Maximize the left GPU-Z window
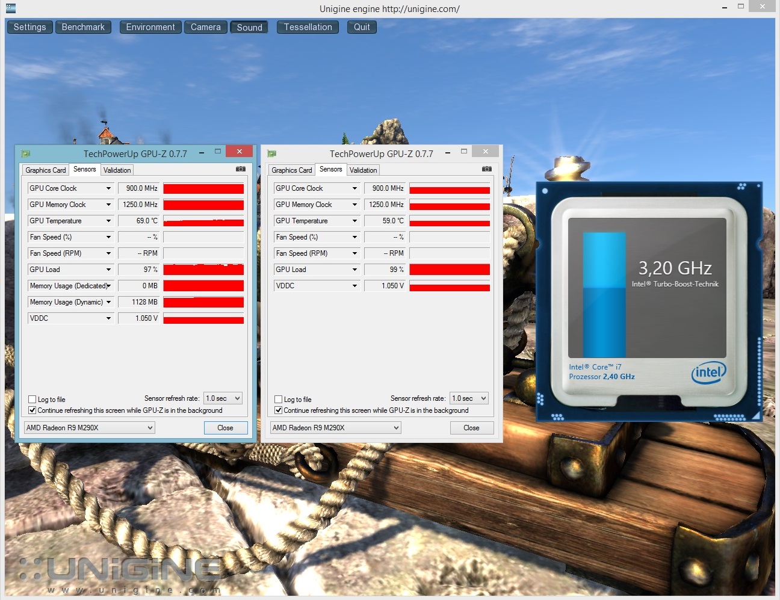This screenshot has width=780, height=600. click(x=218, y=152)
